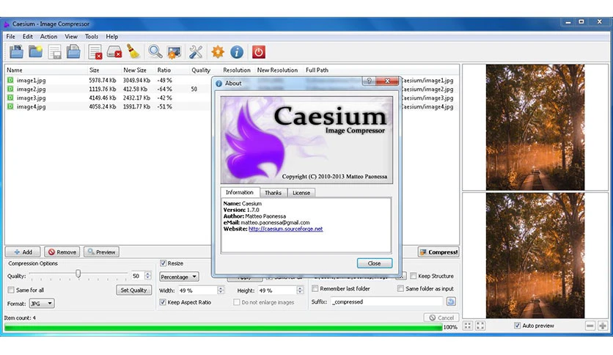Toggle the Resize checkbox

click(x=163, y=263)
